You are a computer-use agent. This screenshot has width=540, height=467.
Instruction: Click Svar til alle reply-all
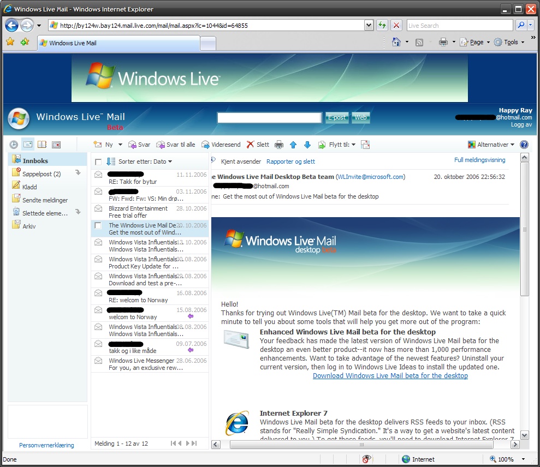click(x=176, y=145)
